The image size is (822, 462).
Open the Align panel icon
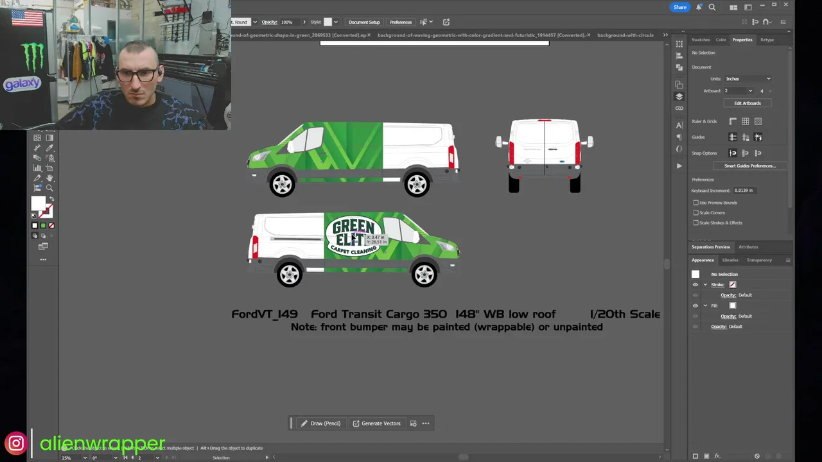pos(679,56)
